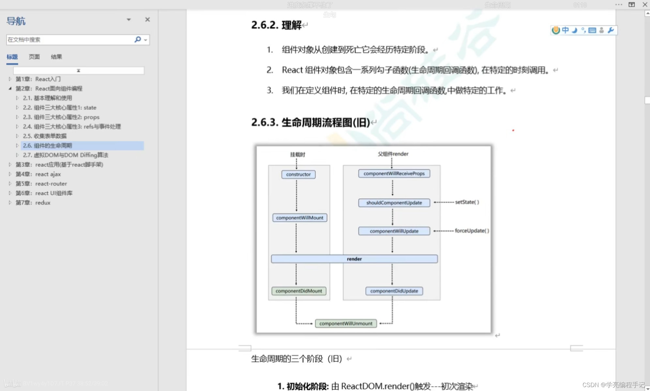650x391 pixels.
Task: Switch to the 标题 tab
Action: pos(12,57)
